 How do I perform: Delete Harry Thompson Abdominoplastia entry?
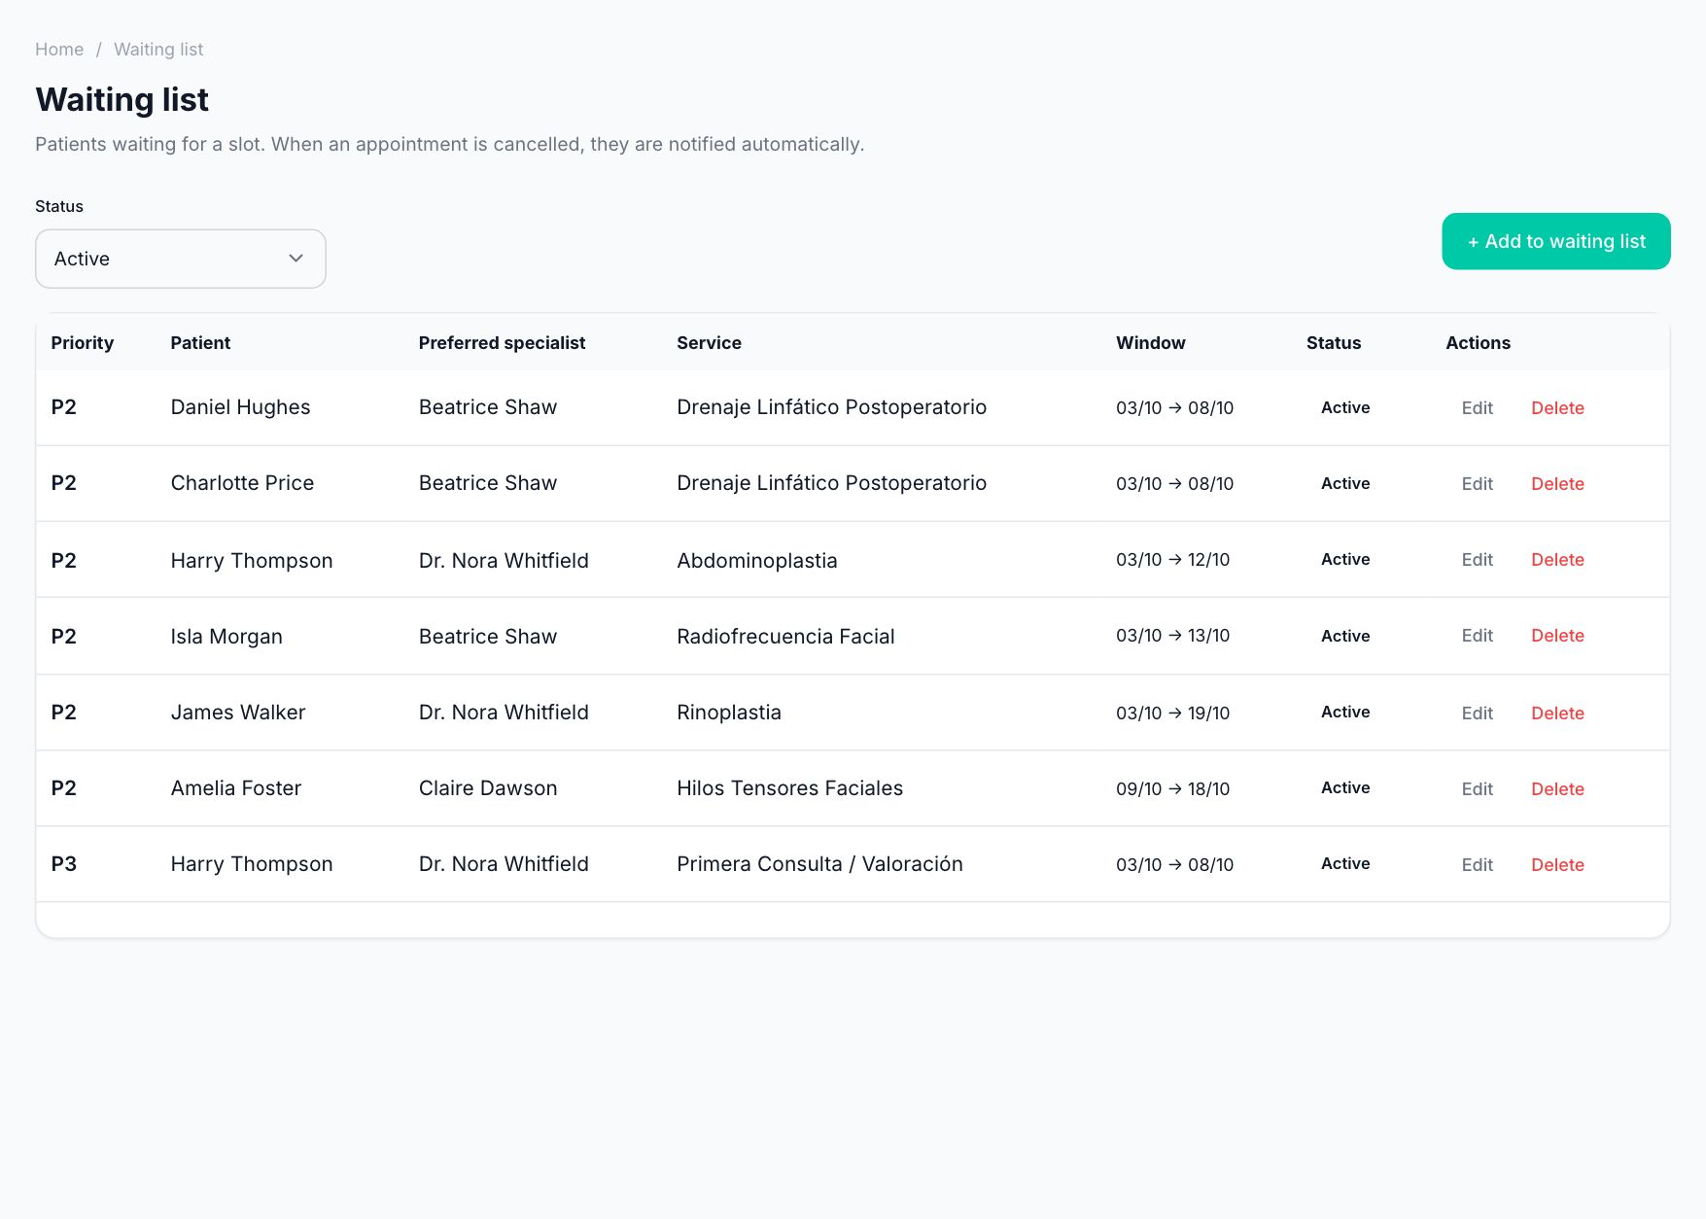(1557, 560)
